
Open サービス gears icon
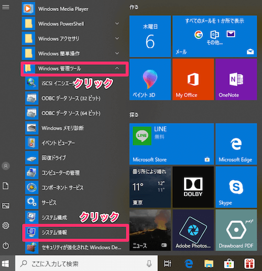(x=31, y=202)
